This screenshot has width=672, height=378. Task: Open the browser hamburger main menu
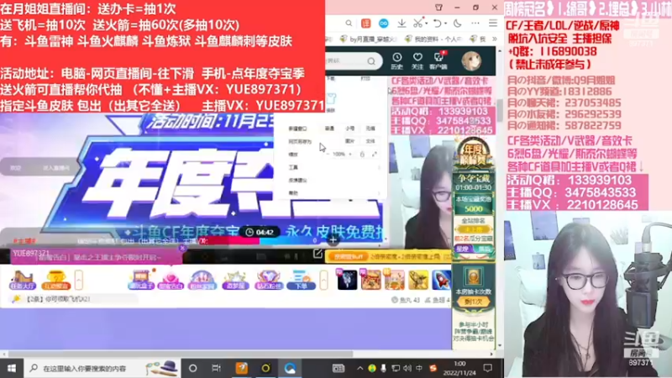pos(493,24)
